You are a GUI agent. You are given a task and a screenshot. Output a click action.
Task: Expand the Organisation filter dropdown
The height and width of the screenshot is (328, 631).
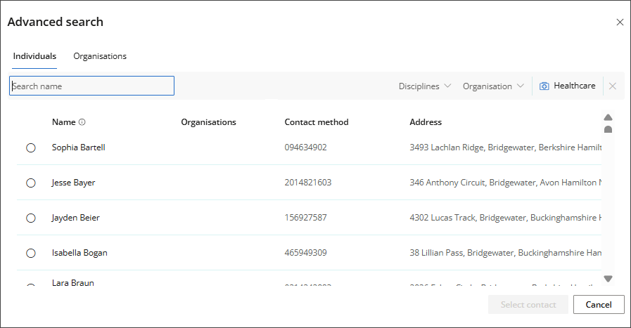pos(492,86)
